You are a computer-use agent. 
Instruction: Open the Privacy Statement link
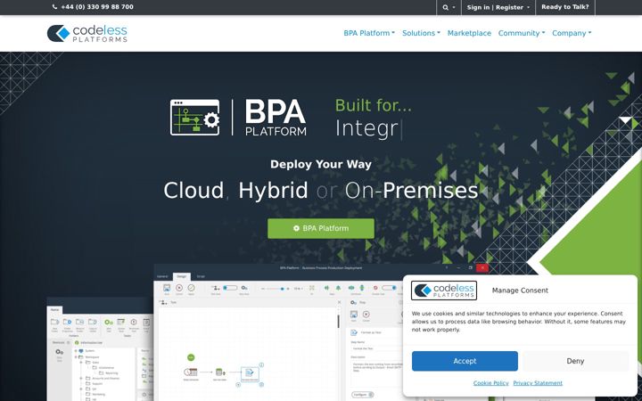coord(538,383)
